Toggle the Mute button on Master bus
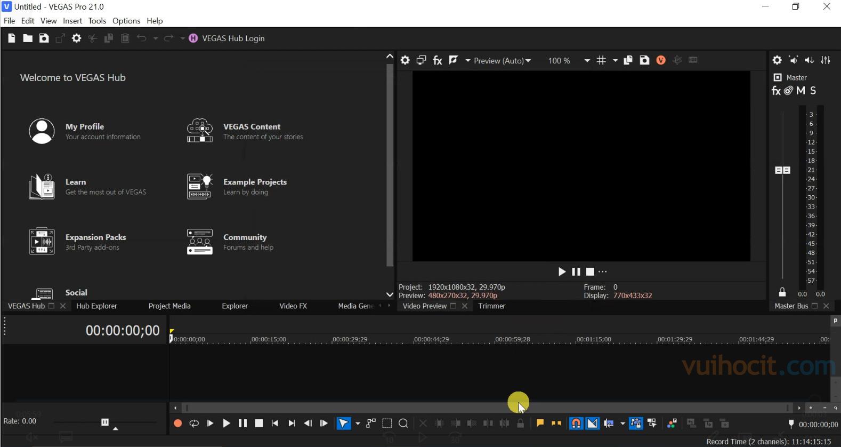This screenshot has height=447, width=841. [x=800, y=91]
